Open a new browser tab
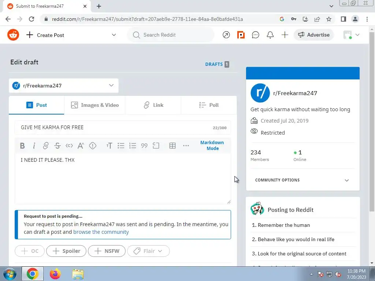 pos(99,6)
